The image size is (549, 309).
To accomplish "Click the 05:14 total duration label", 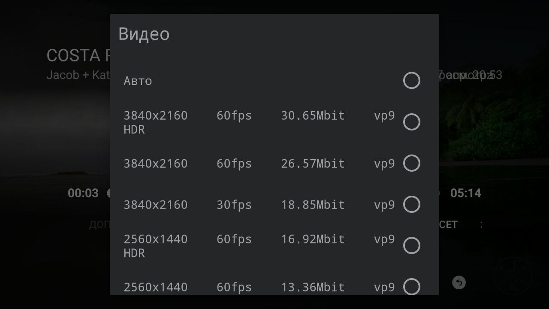I will click(465, 193).
